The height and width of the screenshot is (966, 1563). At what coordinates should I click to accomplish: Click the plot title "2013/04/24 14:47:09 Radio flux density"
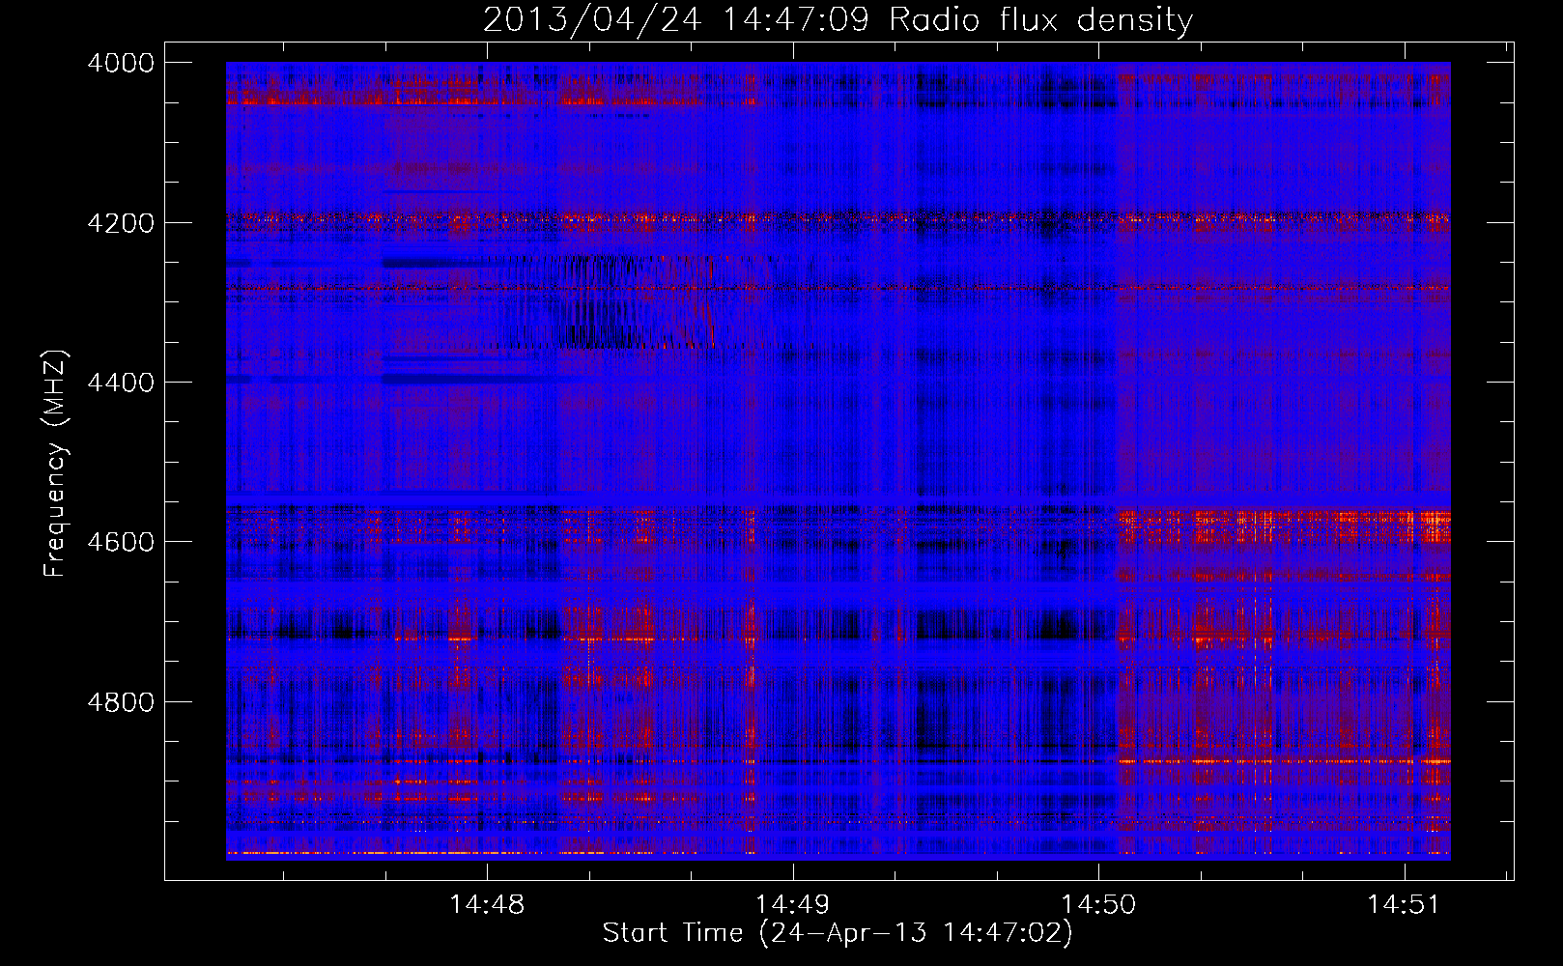point(838,19)
